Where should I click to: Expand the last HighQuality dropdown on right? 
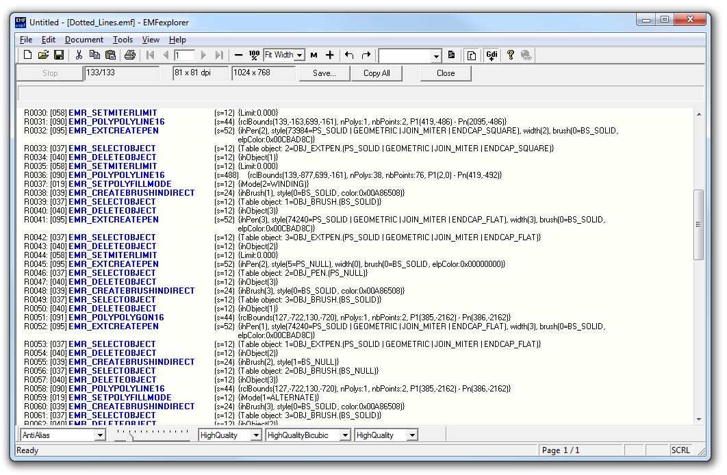pos(411,435)
